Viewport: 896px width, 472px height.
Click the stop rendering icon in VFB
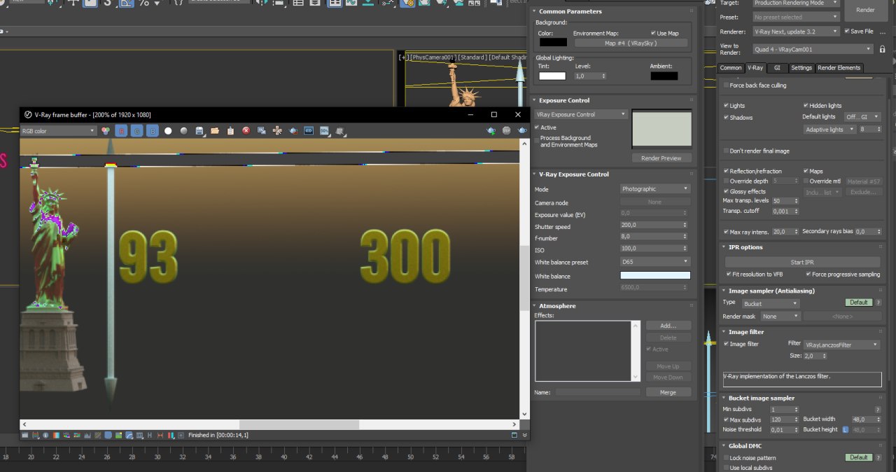coord(506,130)
